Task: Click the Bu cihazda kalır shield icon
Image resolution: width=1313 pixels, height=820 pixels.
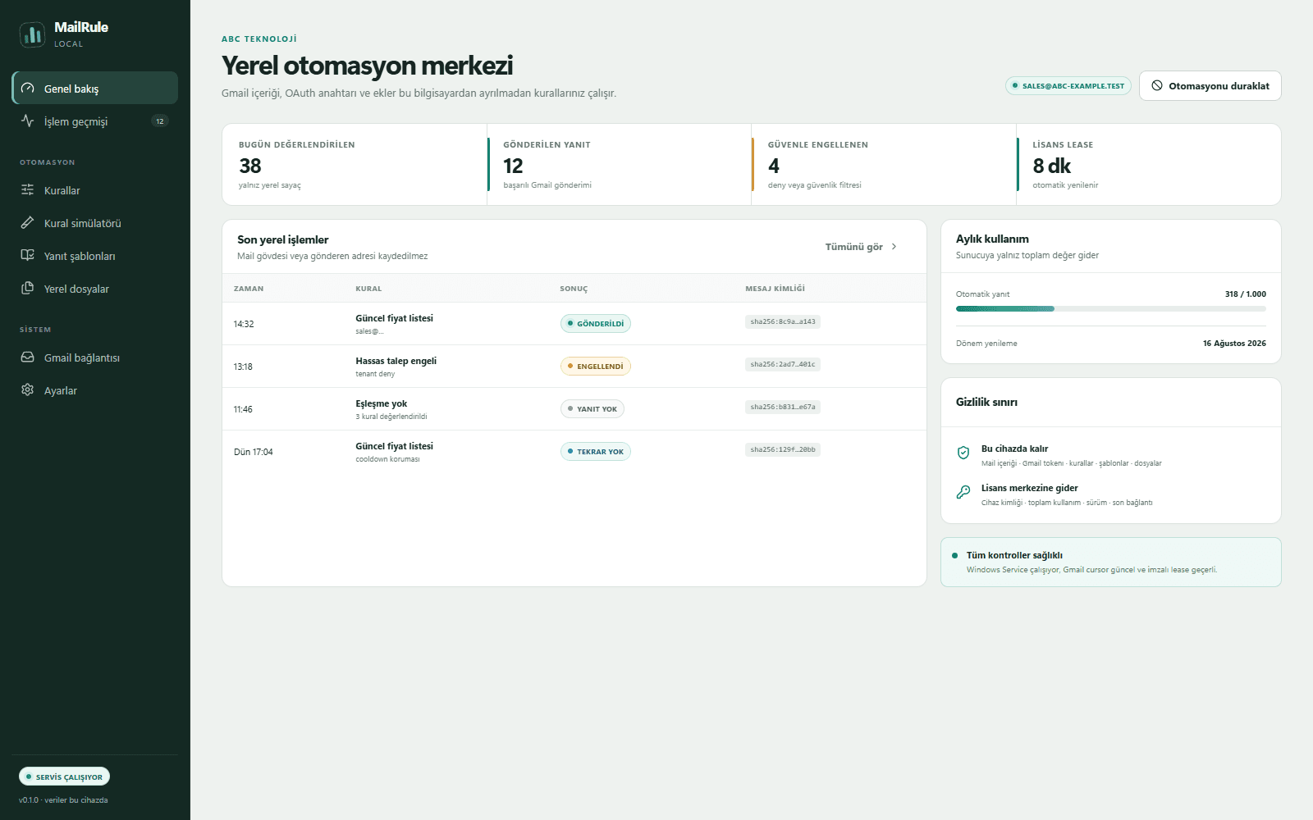Action: coord(963,453)
